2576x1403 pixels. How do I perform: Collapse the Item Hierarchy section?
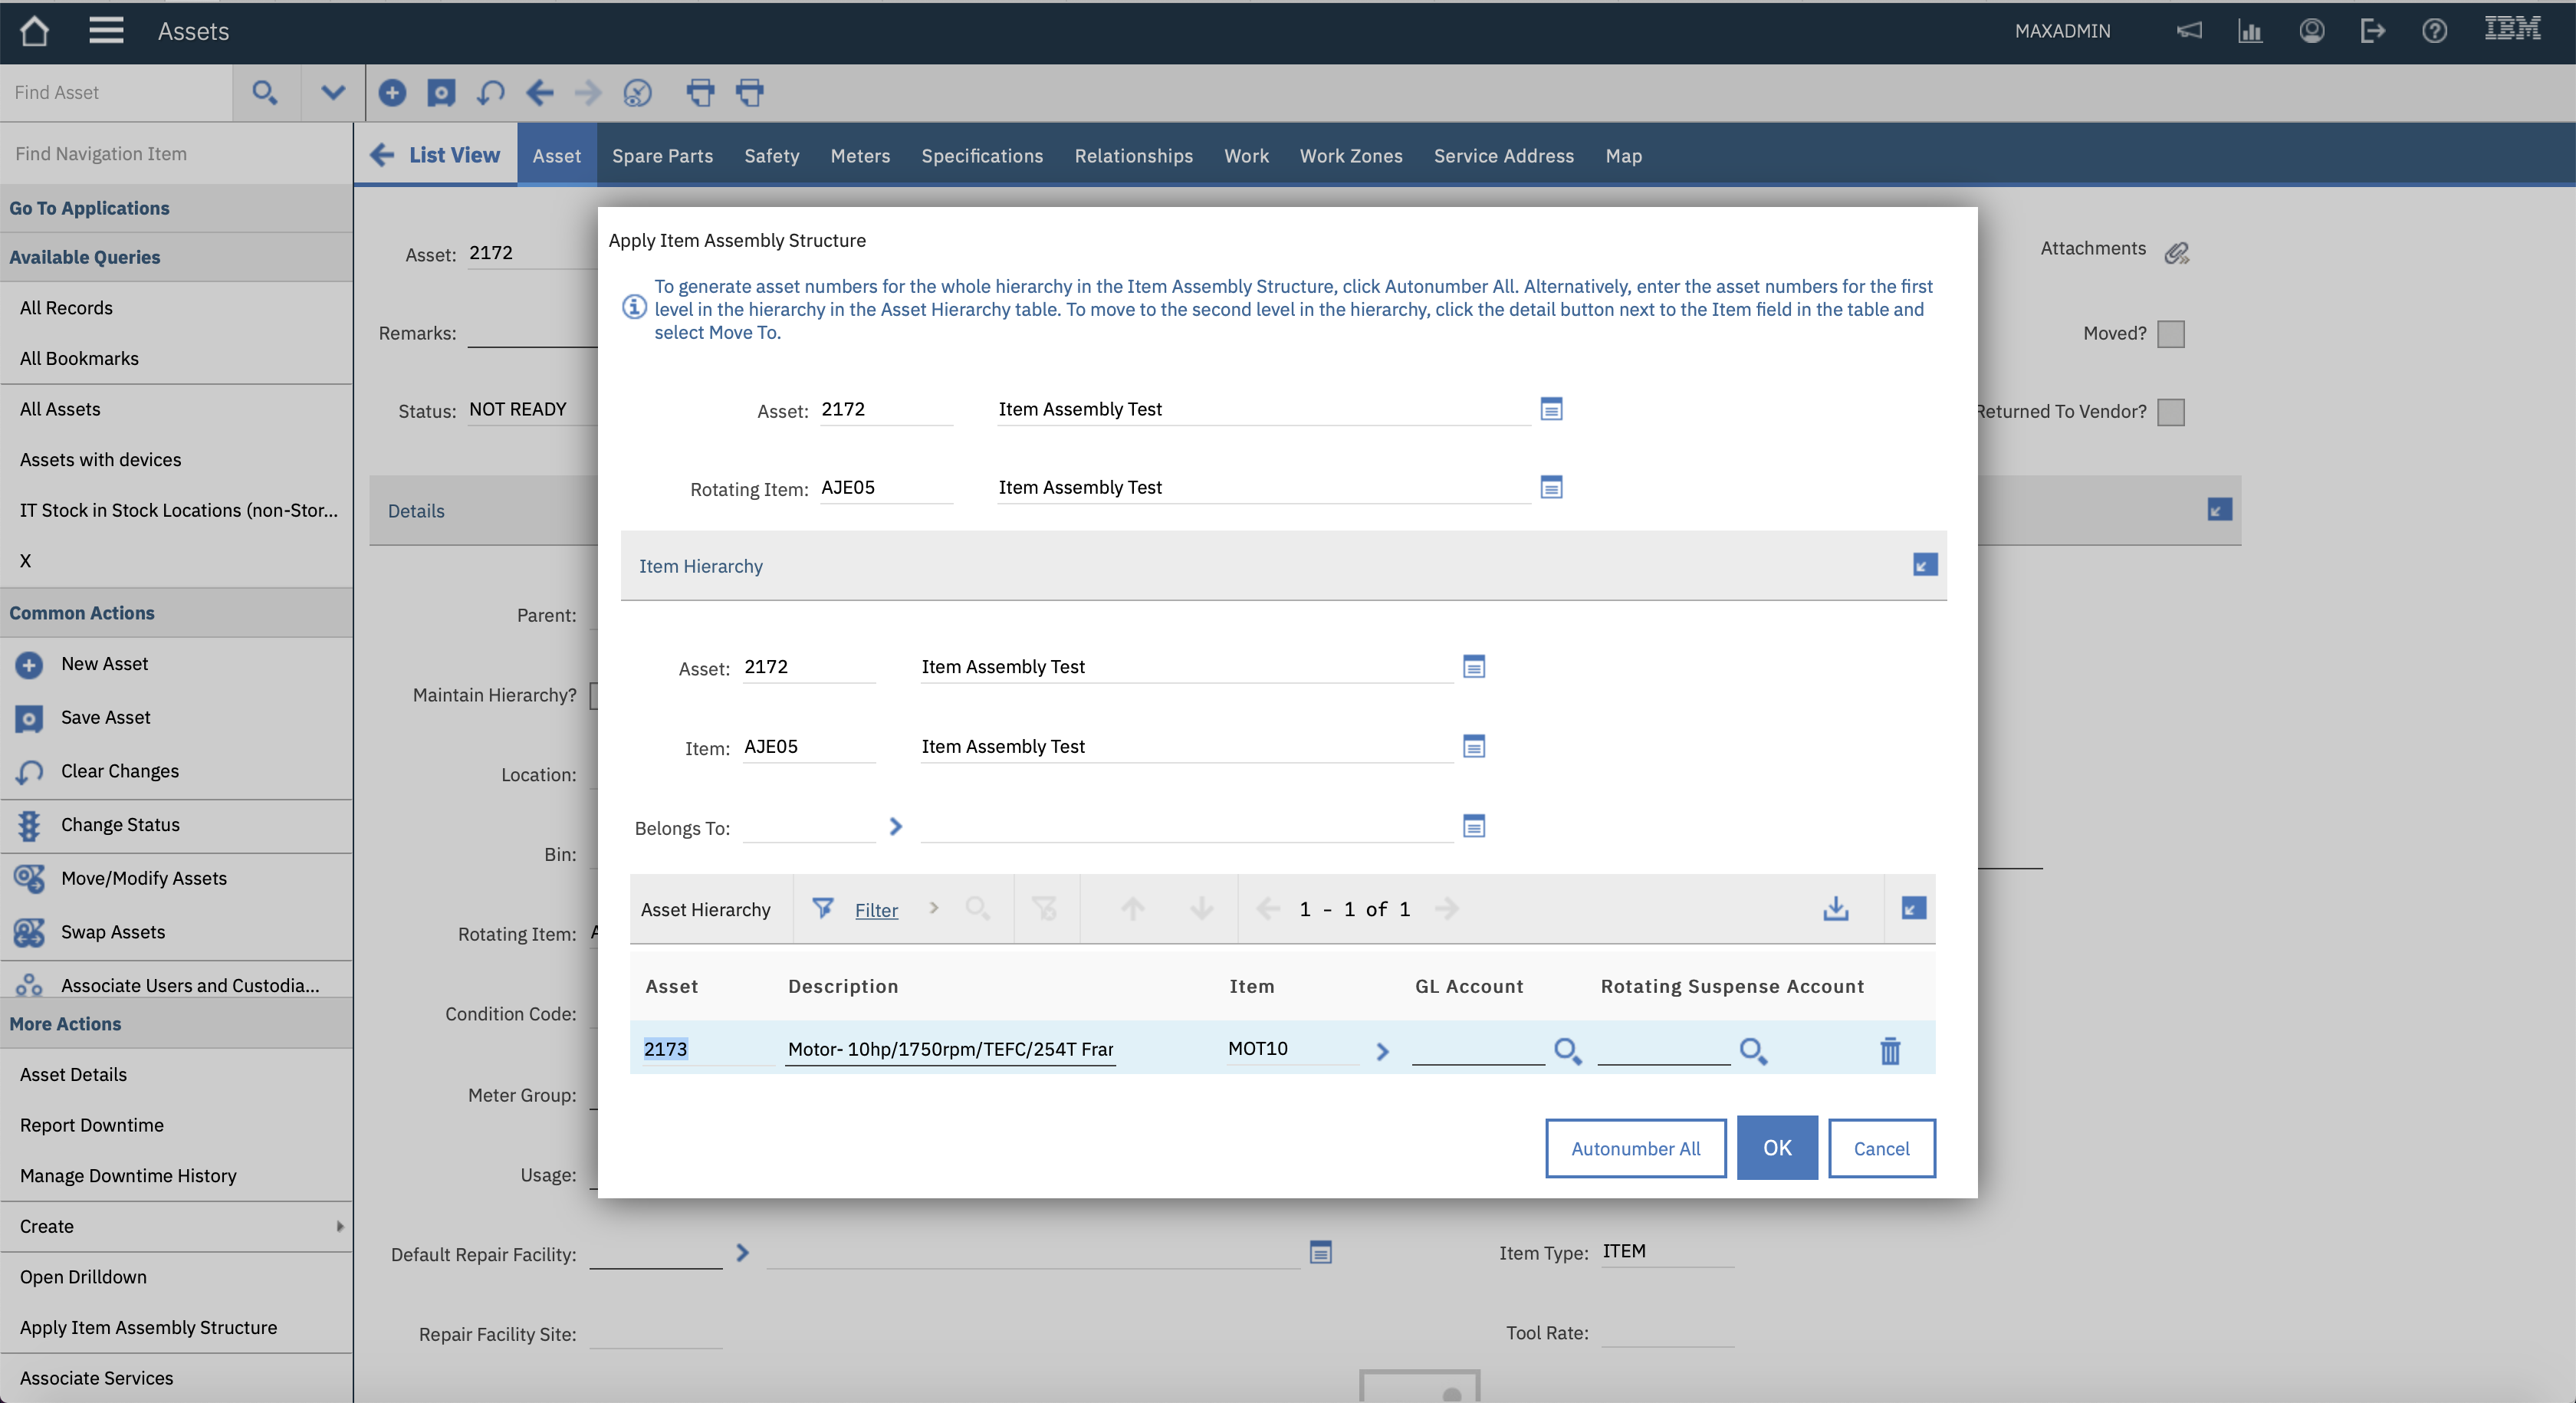(x=1925, y=565)
